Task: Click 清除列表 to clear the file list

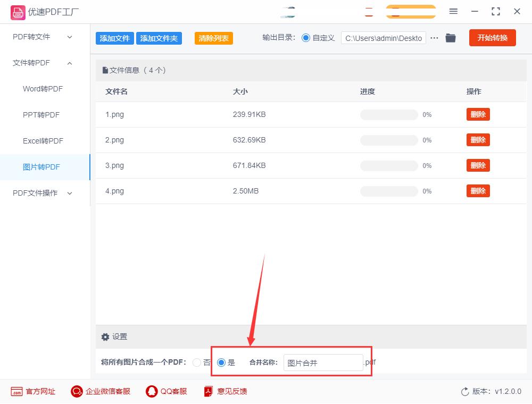Action: click(x=213, y=38)
